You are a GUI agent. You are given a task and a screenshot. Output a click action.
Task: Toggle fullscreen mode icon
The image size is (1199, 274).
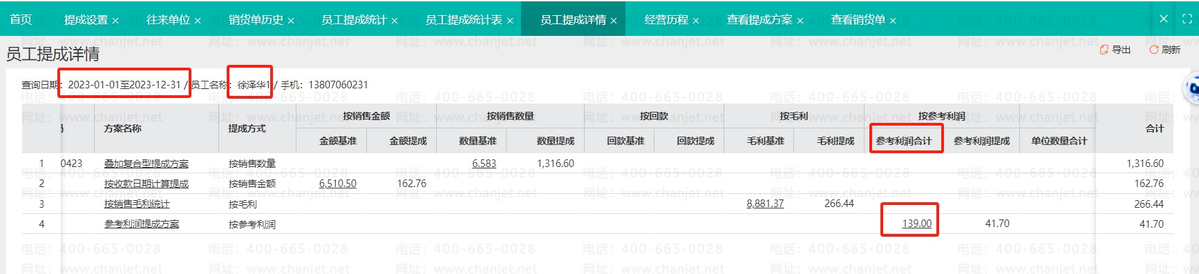(1187, 19)
